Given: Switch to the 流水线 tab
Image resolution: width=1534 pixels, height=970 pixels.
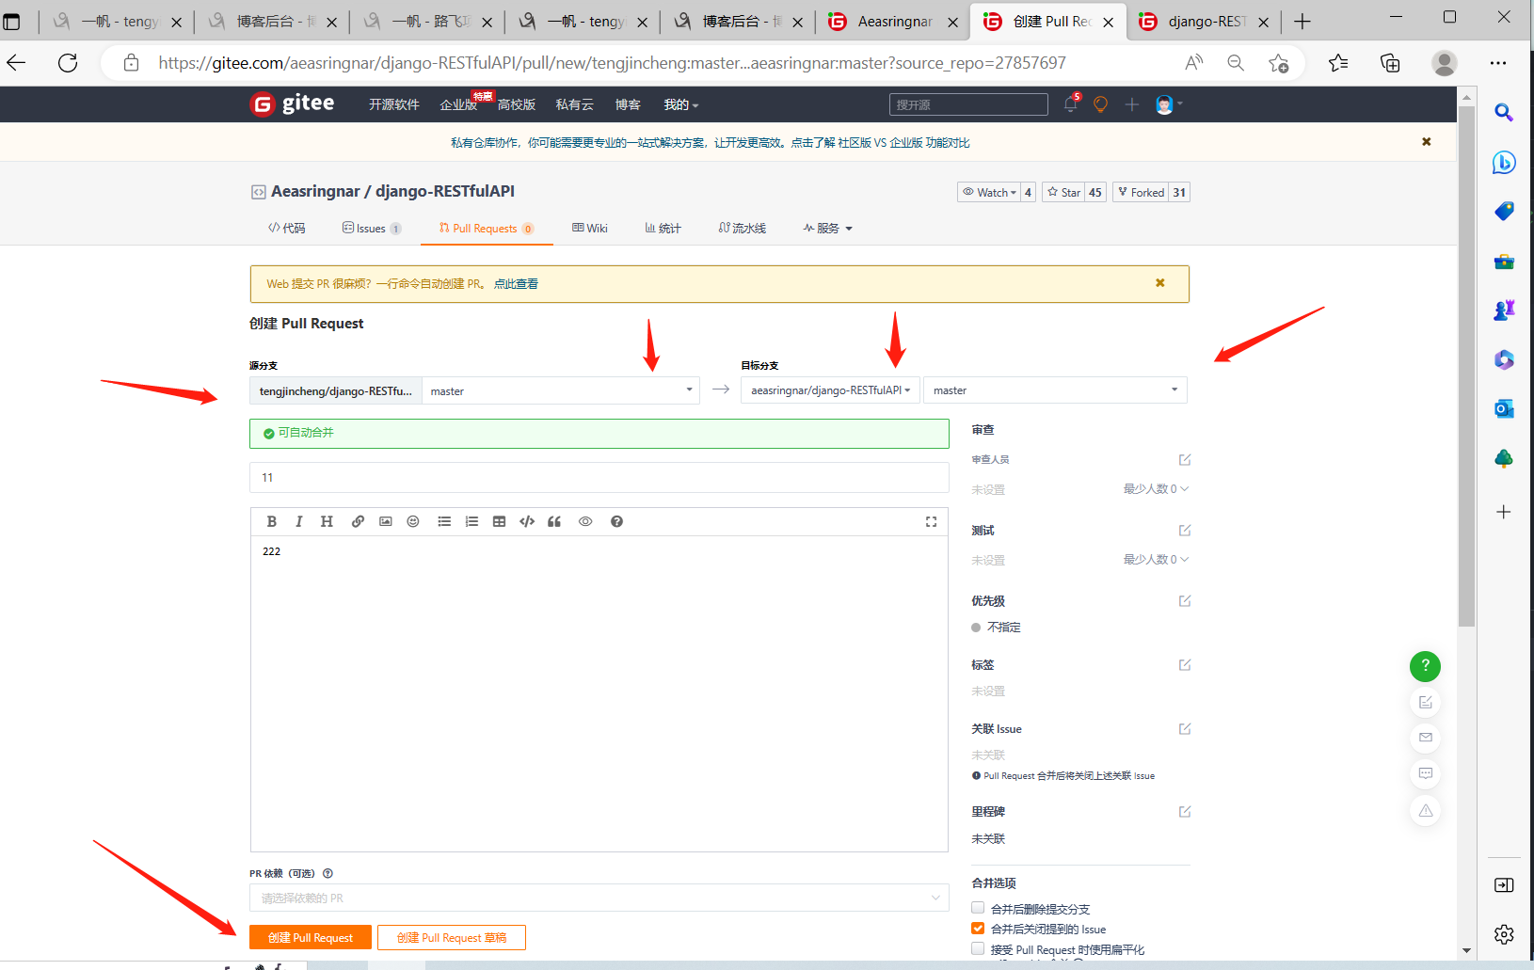Looking at the screenshot, I should click(x=743, y=229).
